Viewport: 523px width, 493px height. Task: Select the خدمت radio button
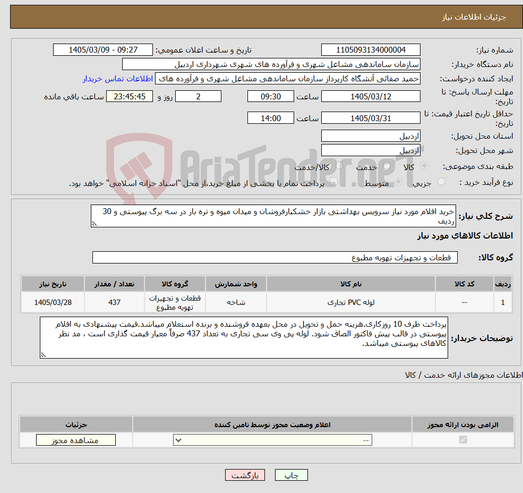(387, 166)
